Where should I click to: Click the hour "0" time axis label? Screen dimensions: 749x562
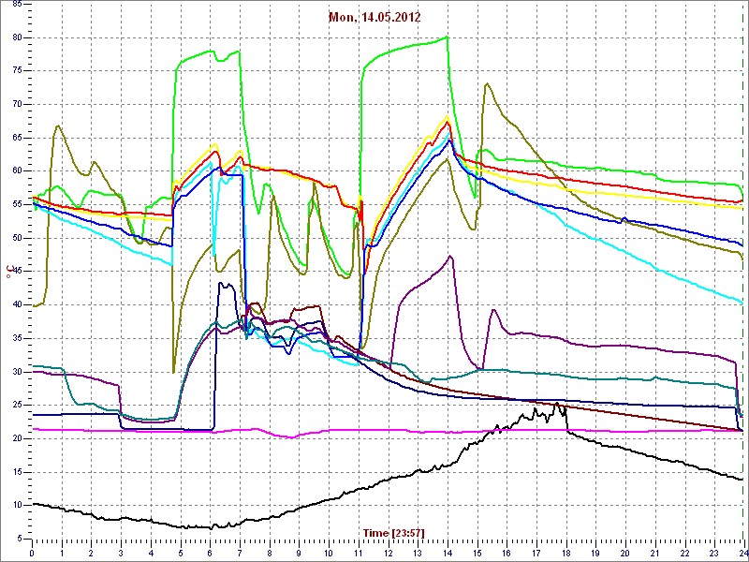32,552
